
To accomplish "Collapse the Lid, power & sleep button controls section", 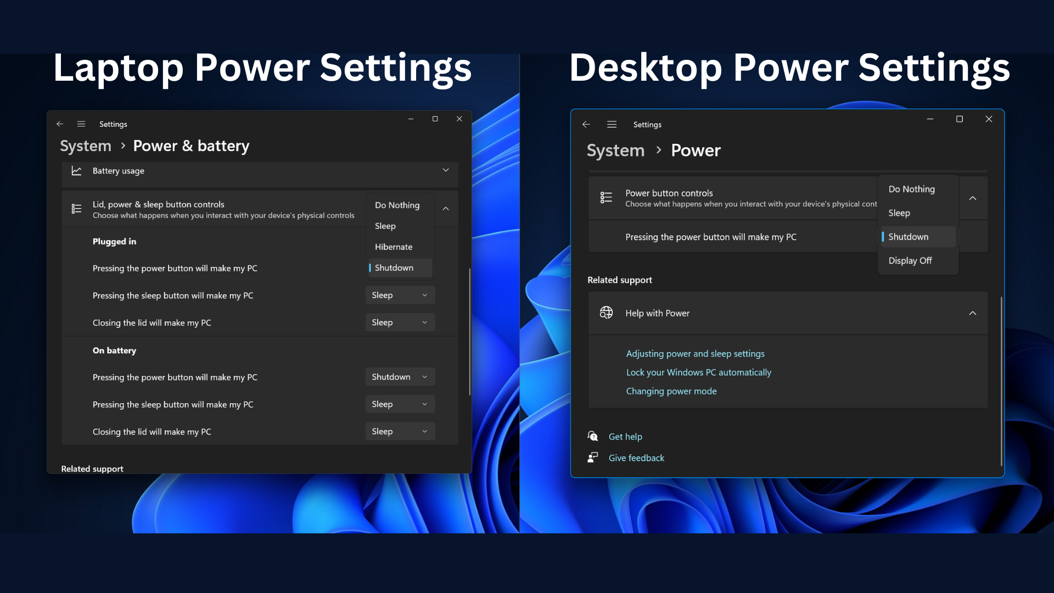I will [x=447, y=209].
